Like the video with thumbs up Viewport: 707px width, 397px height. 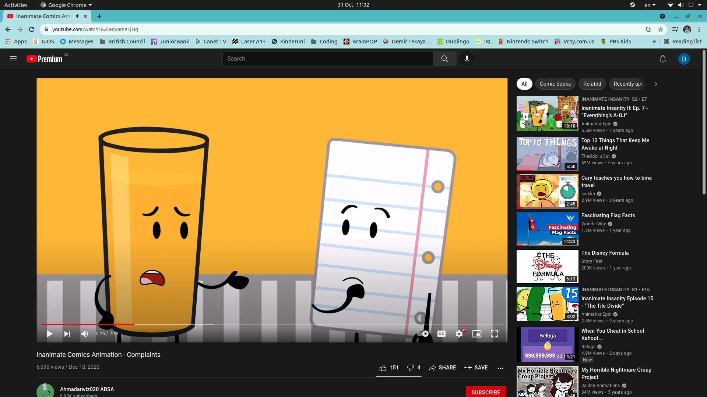click(388, 368)
